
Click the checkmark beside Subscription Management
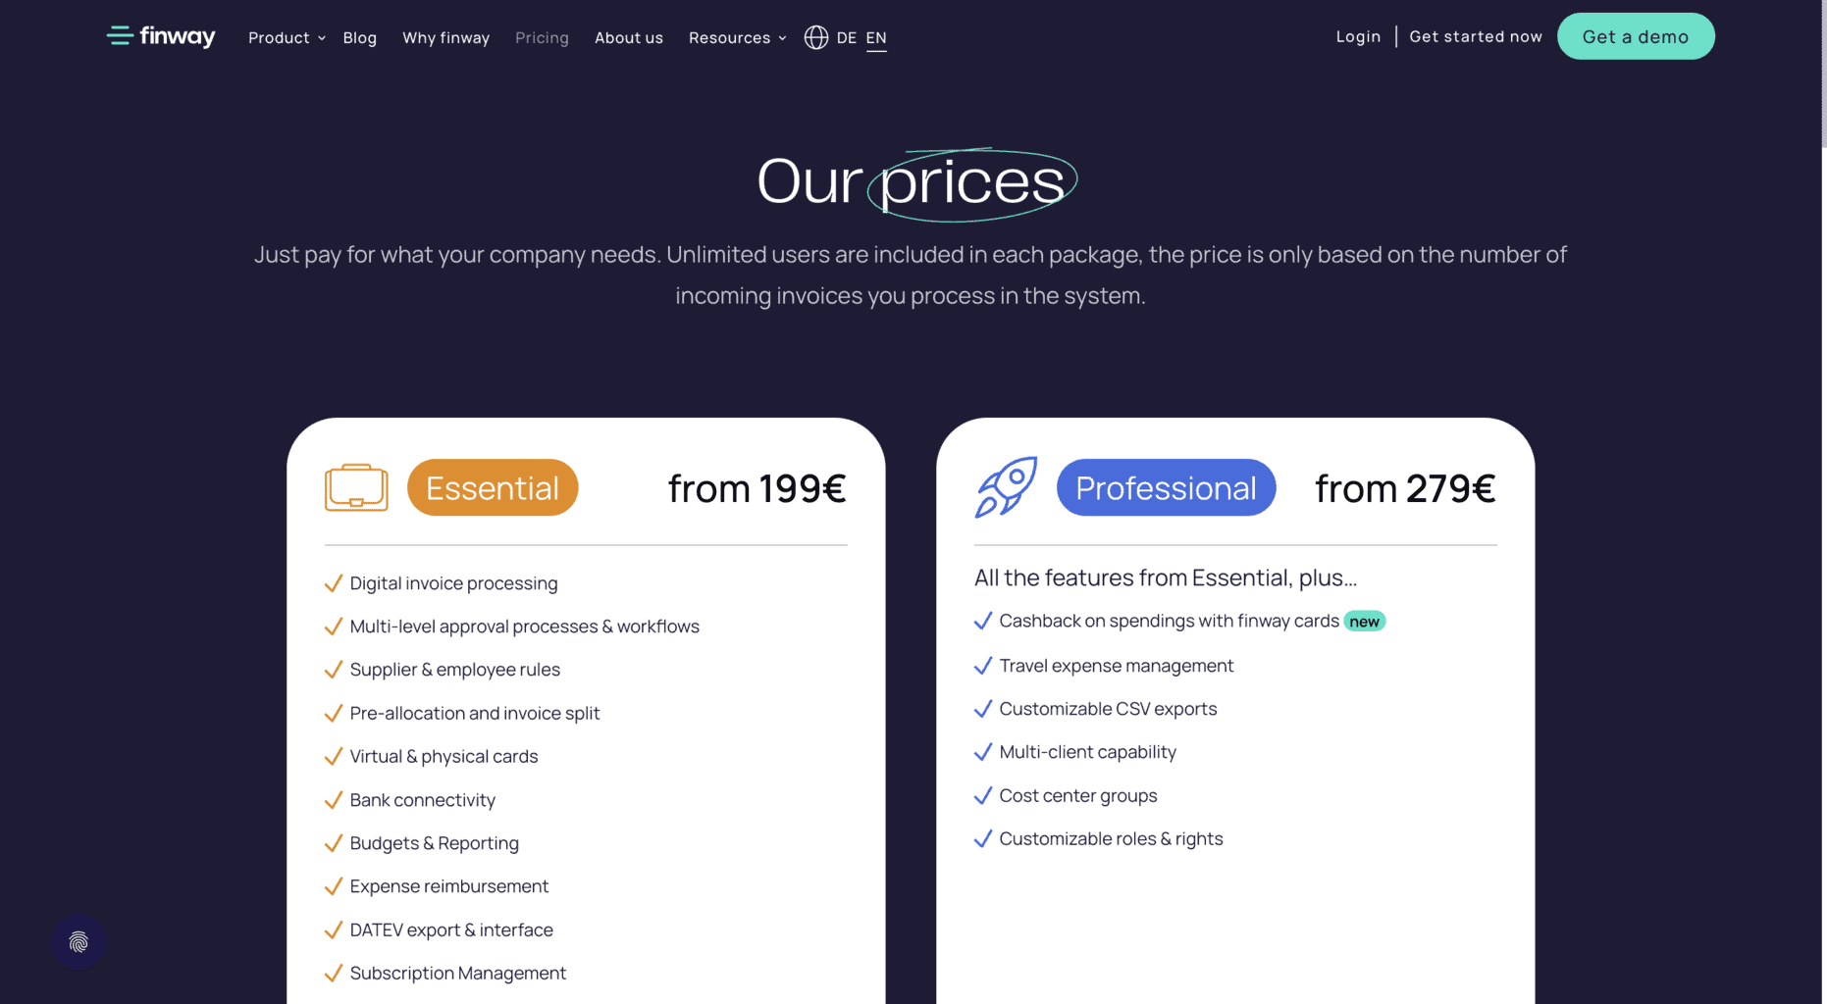click(333, 973)
